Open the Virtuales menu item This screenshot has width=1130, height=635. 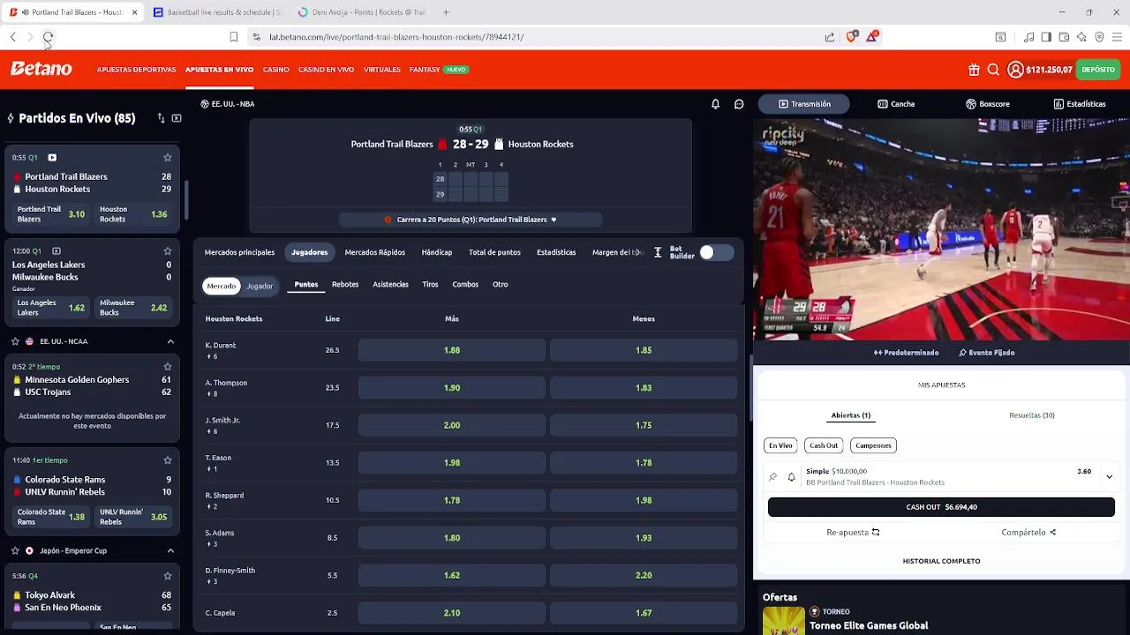coord(381,70)
